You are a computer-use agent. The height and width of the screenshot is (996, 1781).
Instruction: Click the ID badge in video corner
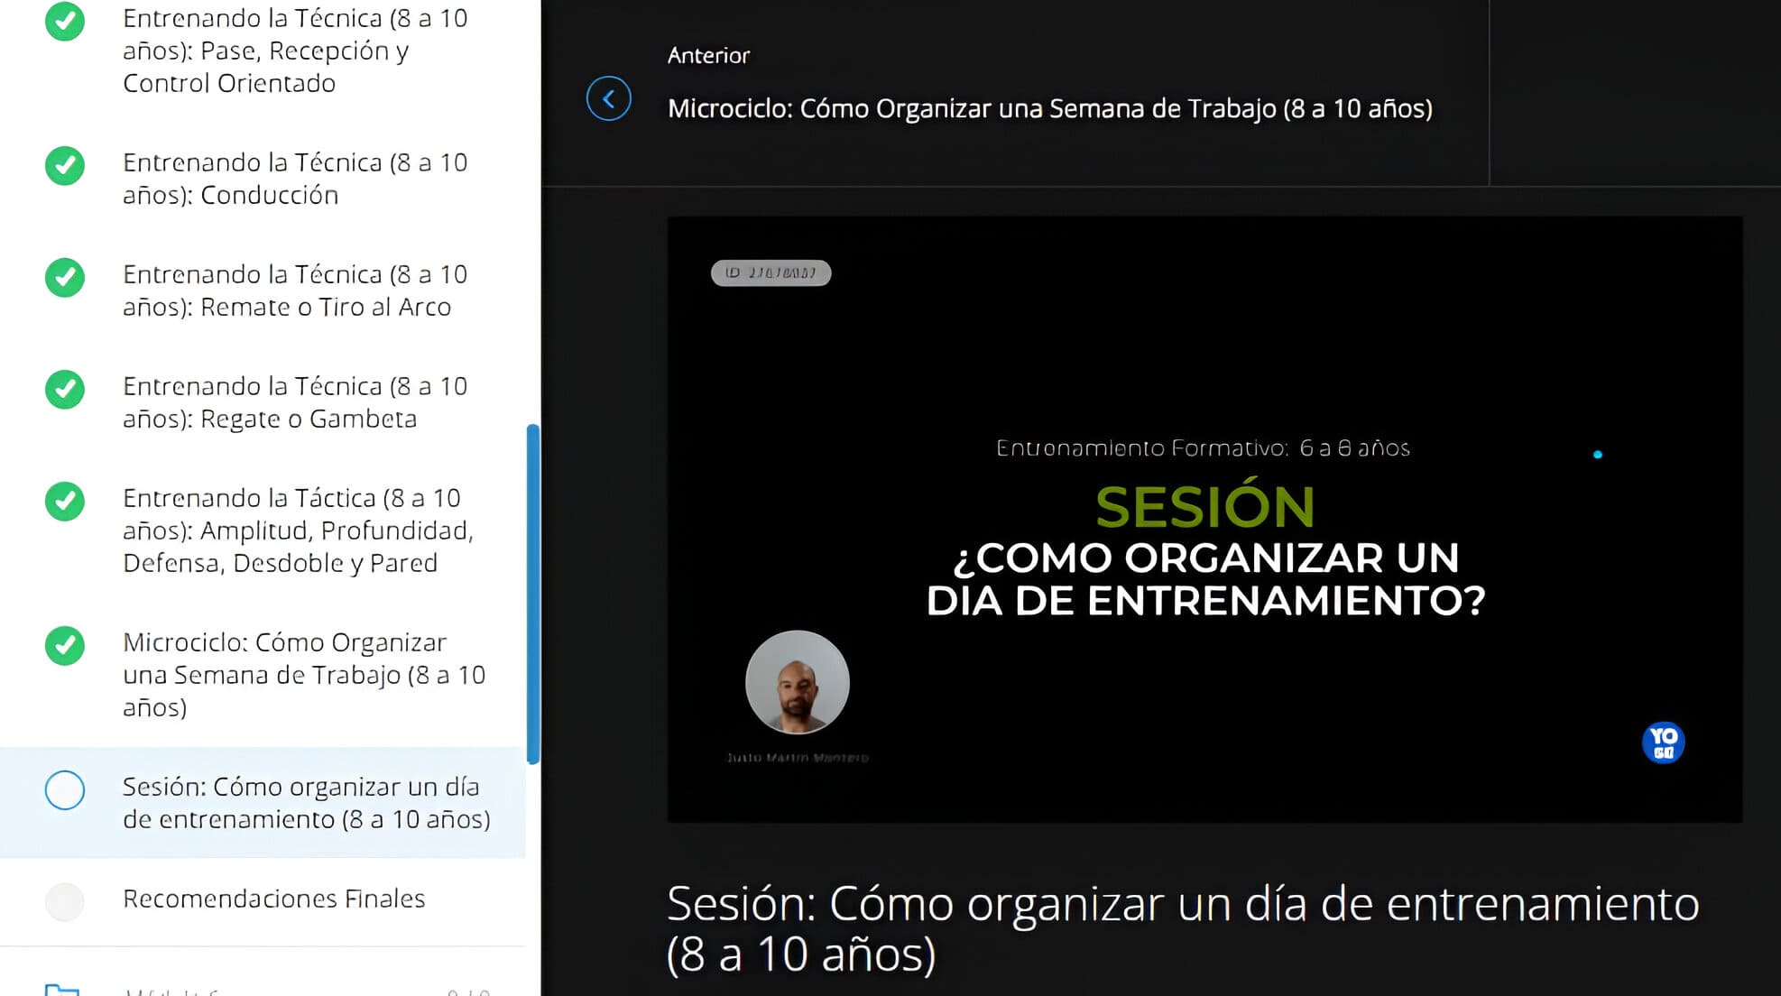(771, 272)
